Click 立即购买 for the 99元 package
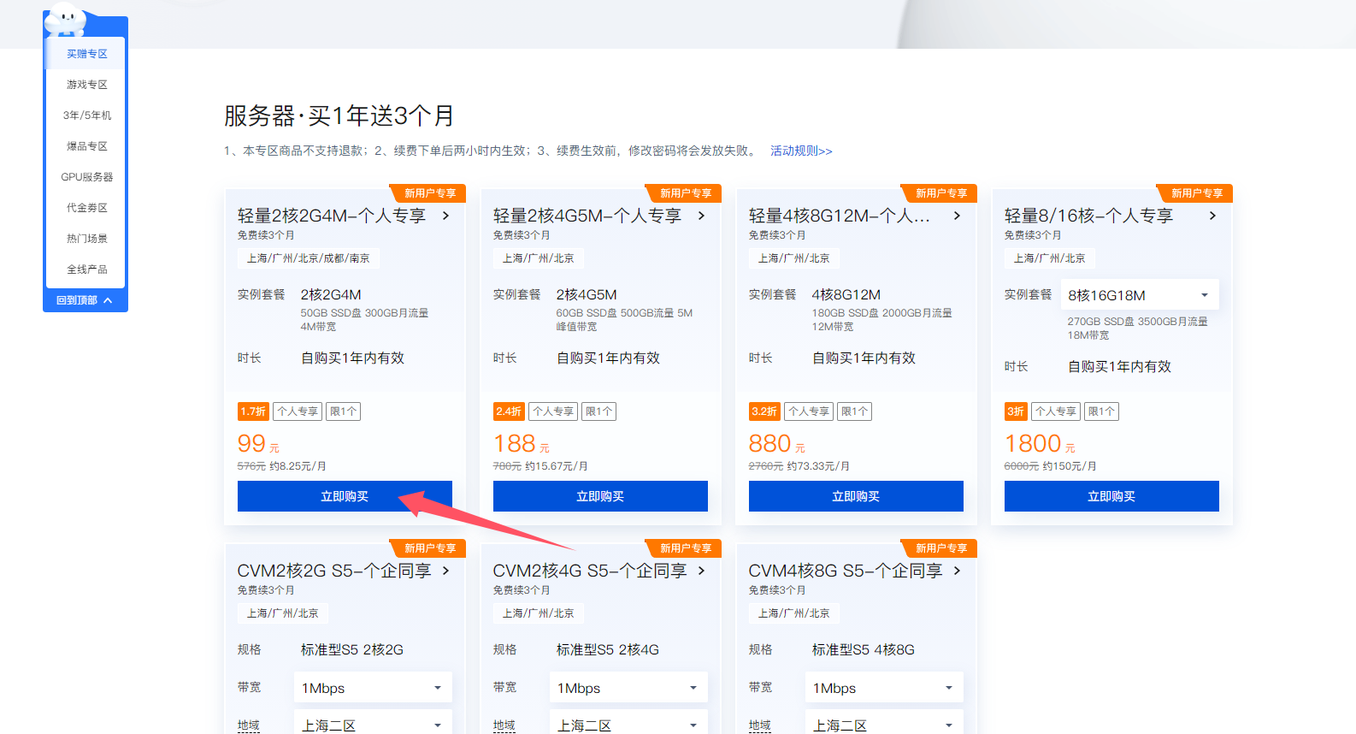 coord(345,496)
